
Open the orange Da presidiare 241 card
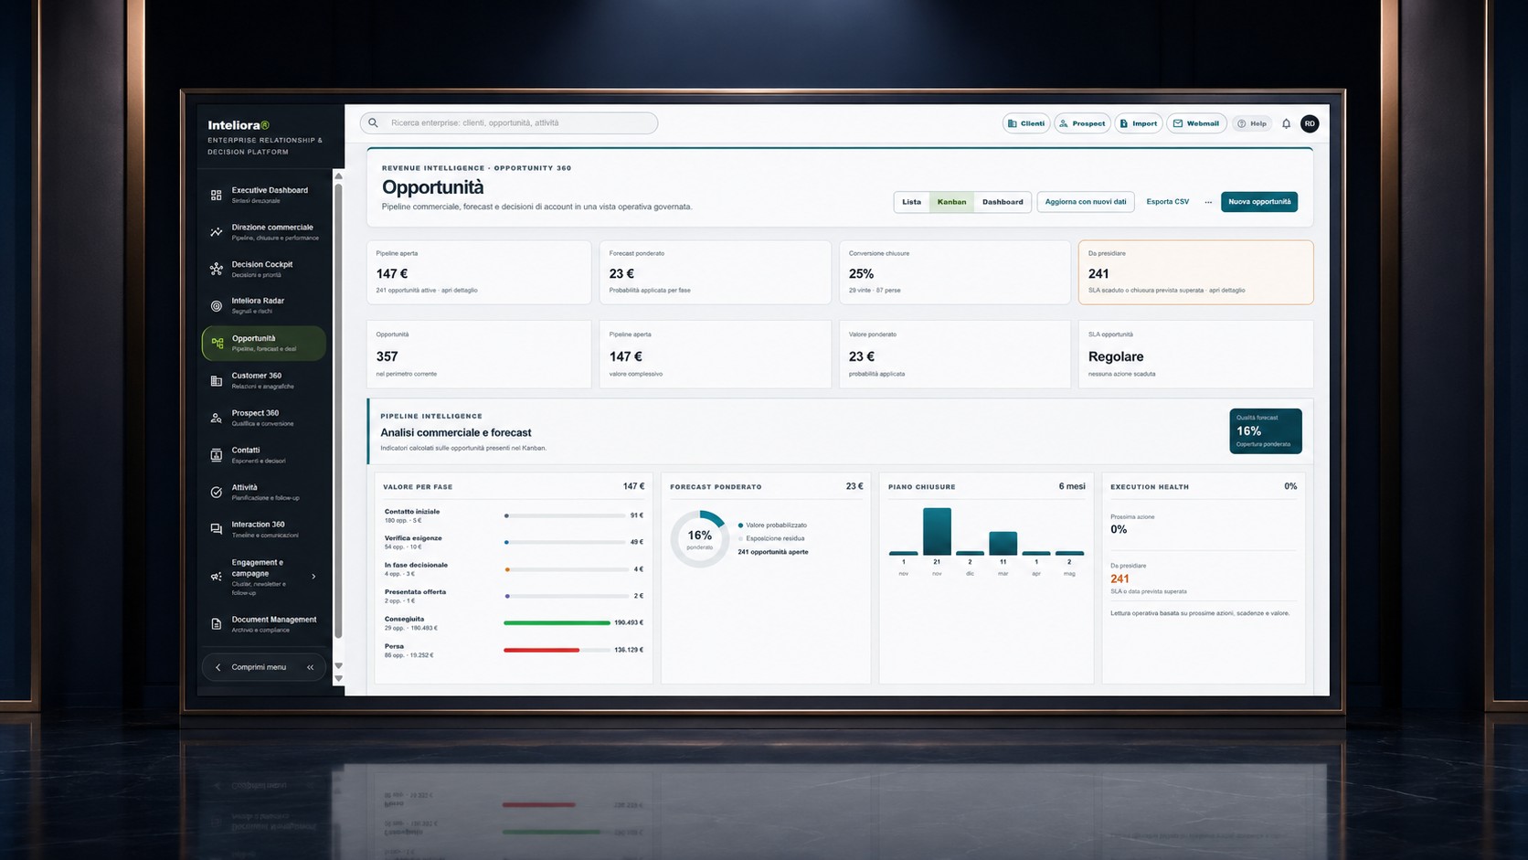tap(1196, 272)
